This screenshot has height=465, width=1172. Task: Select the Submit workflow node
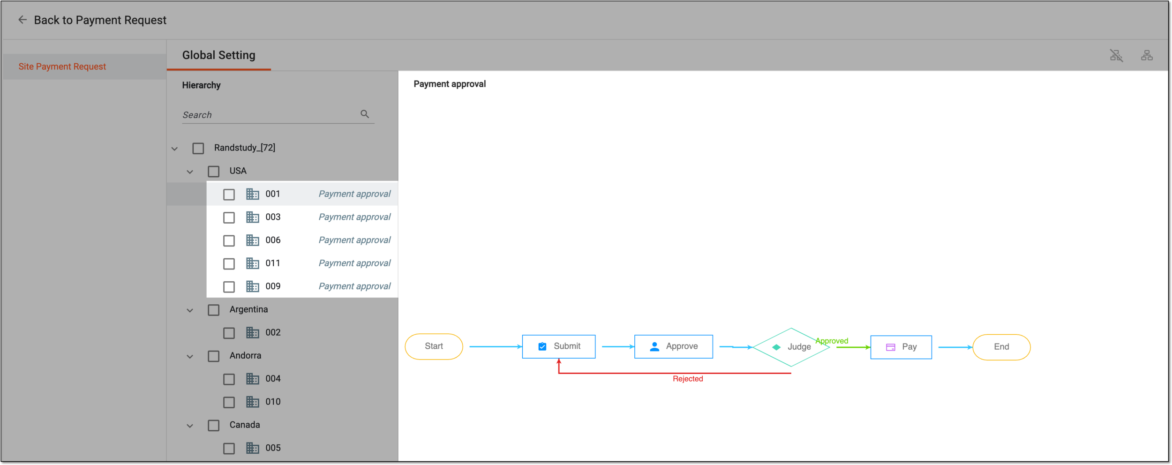tap(559, 346)
